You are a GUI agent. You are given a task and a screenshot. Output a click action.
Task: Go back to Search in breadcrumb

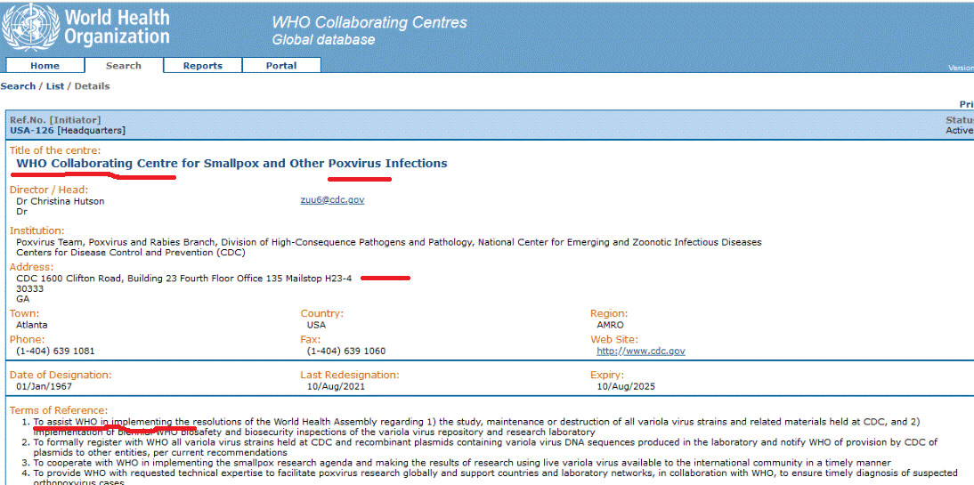click(x=18, y=86)
